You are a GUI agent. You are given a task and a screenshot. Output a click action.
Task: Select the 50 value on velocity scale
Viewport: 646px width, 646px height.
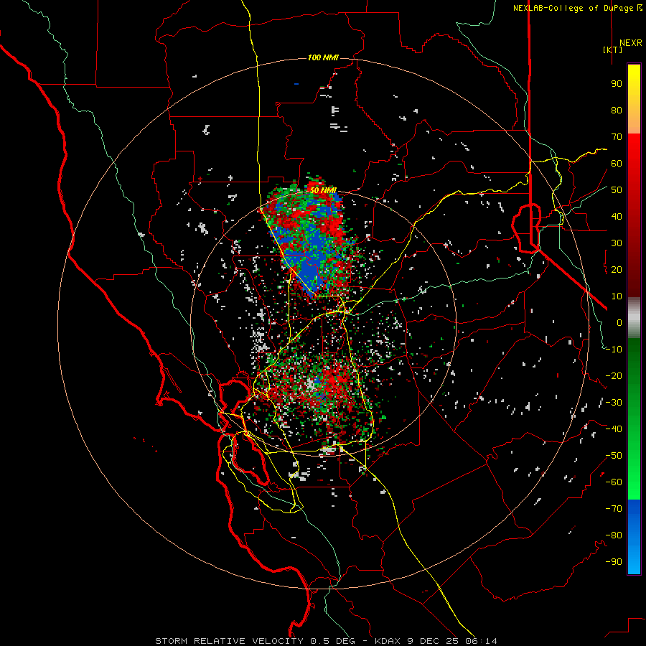(x=617, y=190)
